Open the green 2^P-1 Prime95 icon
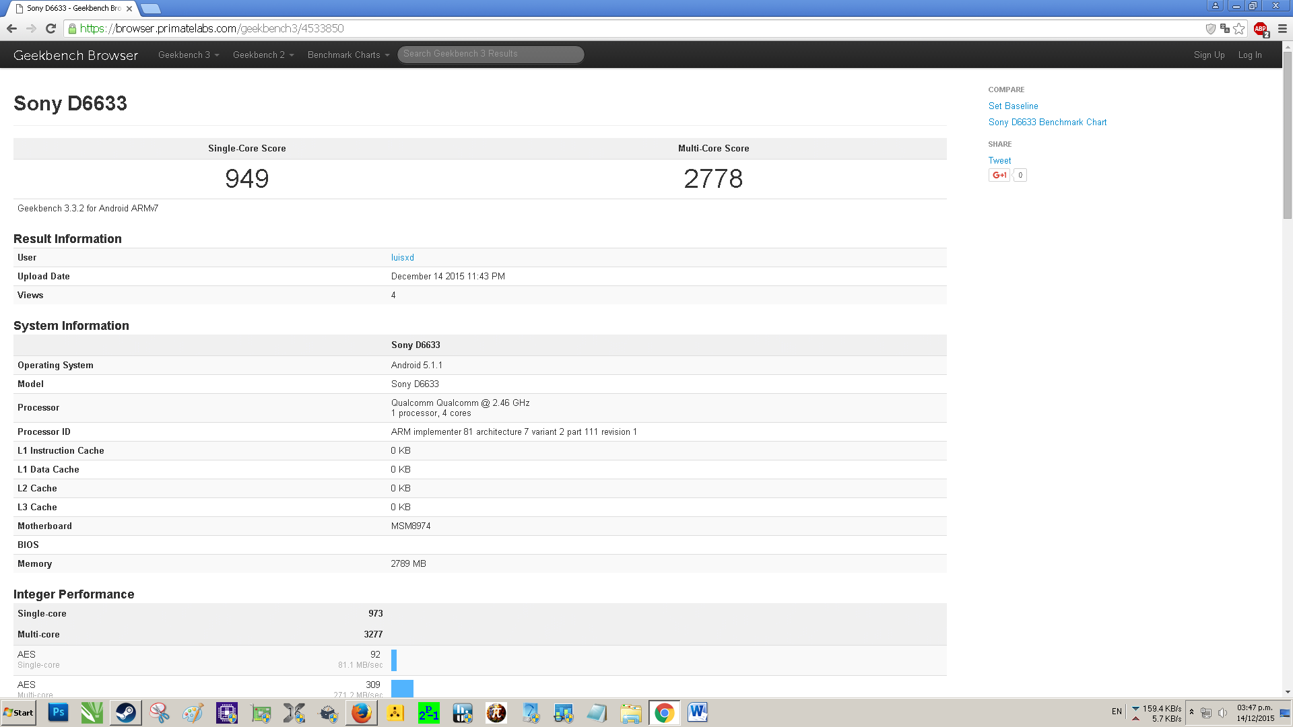This screenshot has width=1293, height=727. 429,713
